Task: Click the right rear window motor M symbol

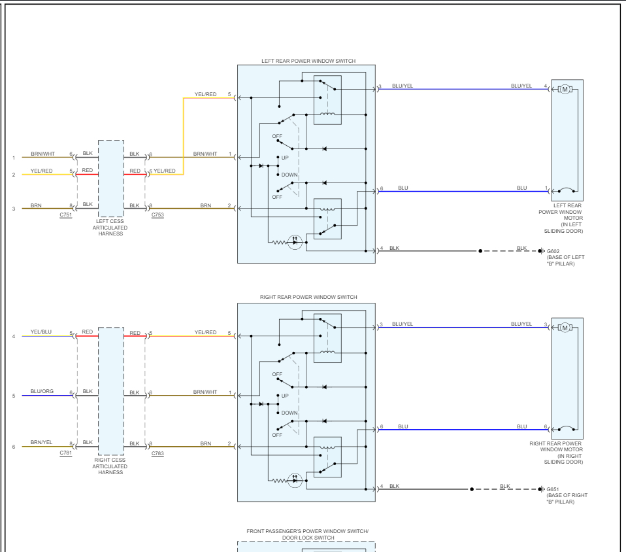Action: (565, 328)
